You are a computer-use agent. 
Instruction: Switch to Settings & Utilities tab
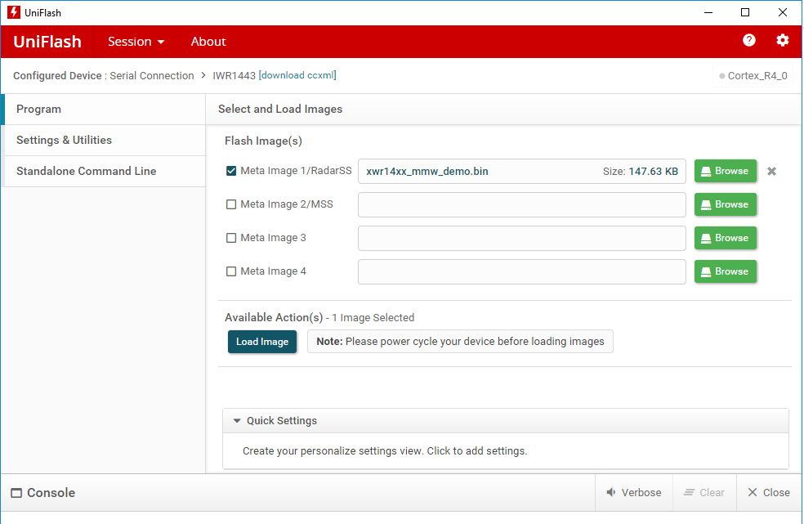[105, 140]
